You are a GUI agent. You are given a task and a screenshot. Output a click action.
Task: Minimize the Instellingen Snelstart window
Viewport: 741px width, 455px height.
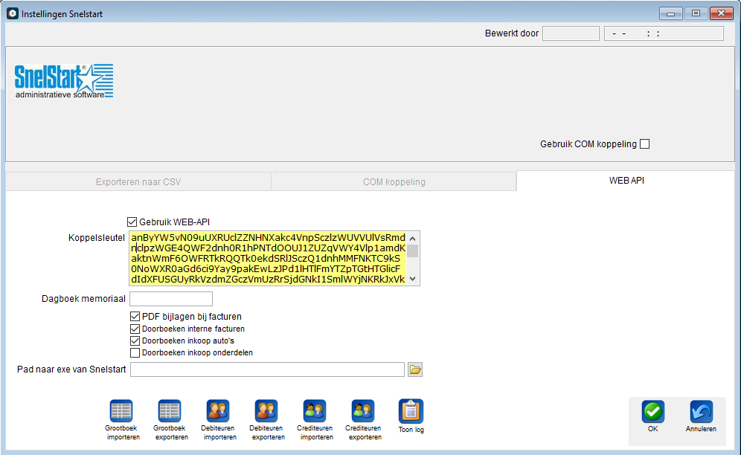pyautogui.click(x=670, y=13)
